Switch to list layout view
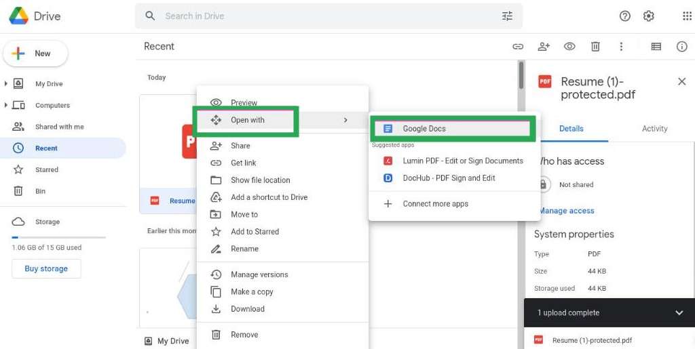The height and width of the screenshot is (349, 695). (656, 47)
